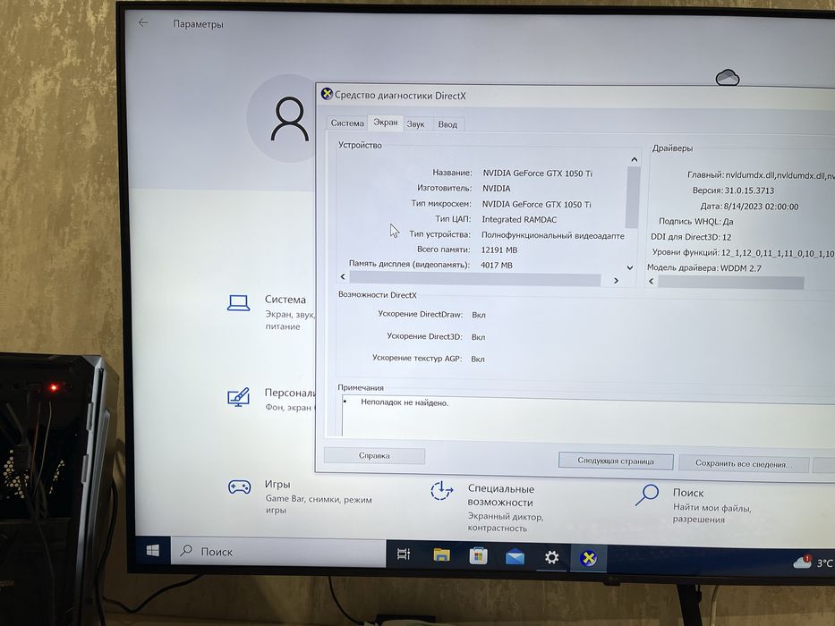Image resolution: width=835 pixels, height=626 pixels.
Task: Click the device panel vertical scrollbar thumb
Action: [x=633, y=198]
